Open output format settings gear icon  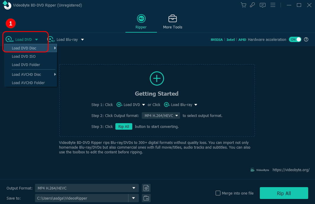(x=146, y=188)
